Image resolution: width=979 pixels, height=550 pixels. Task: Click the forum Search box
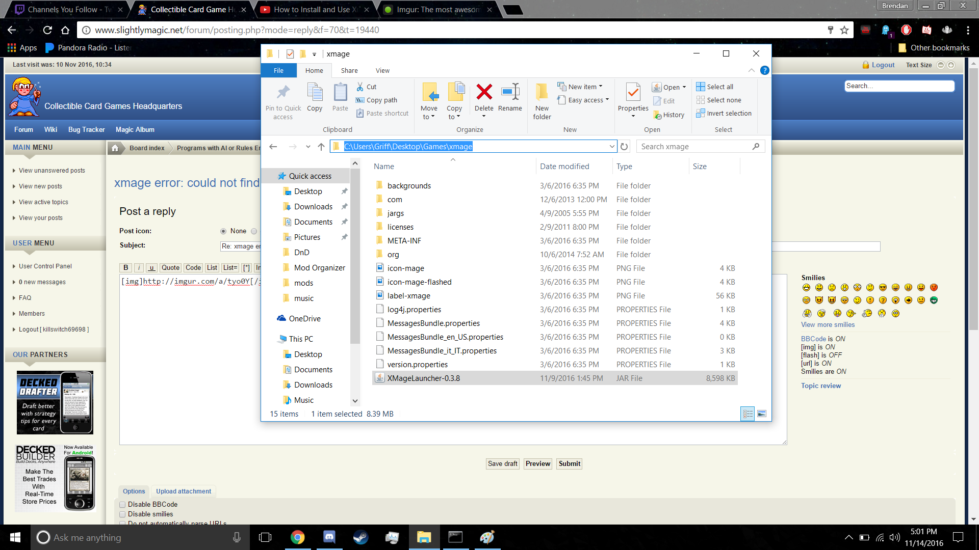pyautogui.click(x=899, y=86)
